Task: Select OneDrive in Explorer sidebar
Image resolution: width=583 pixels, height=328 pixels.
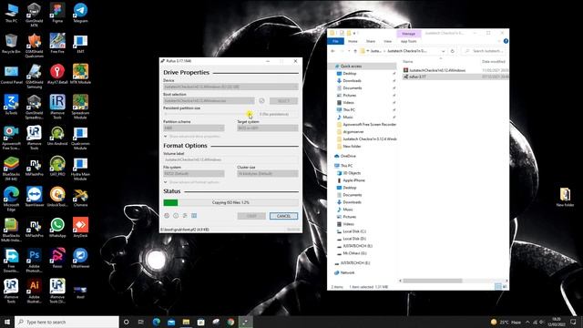Action: click(348, 156)
